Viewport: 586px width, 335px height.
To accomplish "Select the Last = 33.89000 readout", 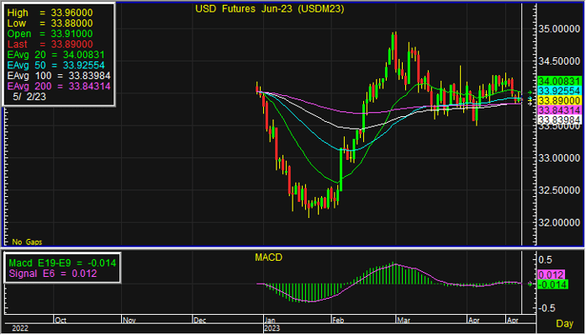I will (x=50, y=44).
